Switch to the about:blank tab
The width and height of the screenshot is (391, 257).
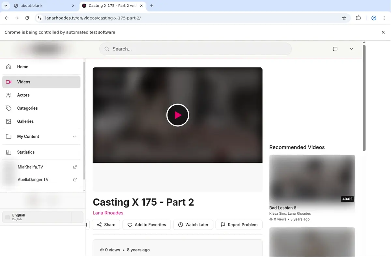(44, 6)
